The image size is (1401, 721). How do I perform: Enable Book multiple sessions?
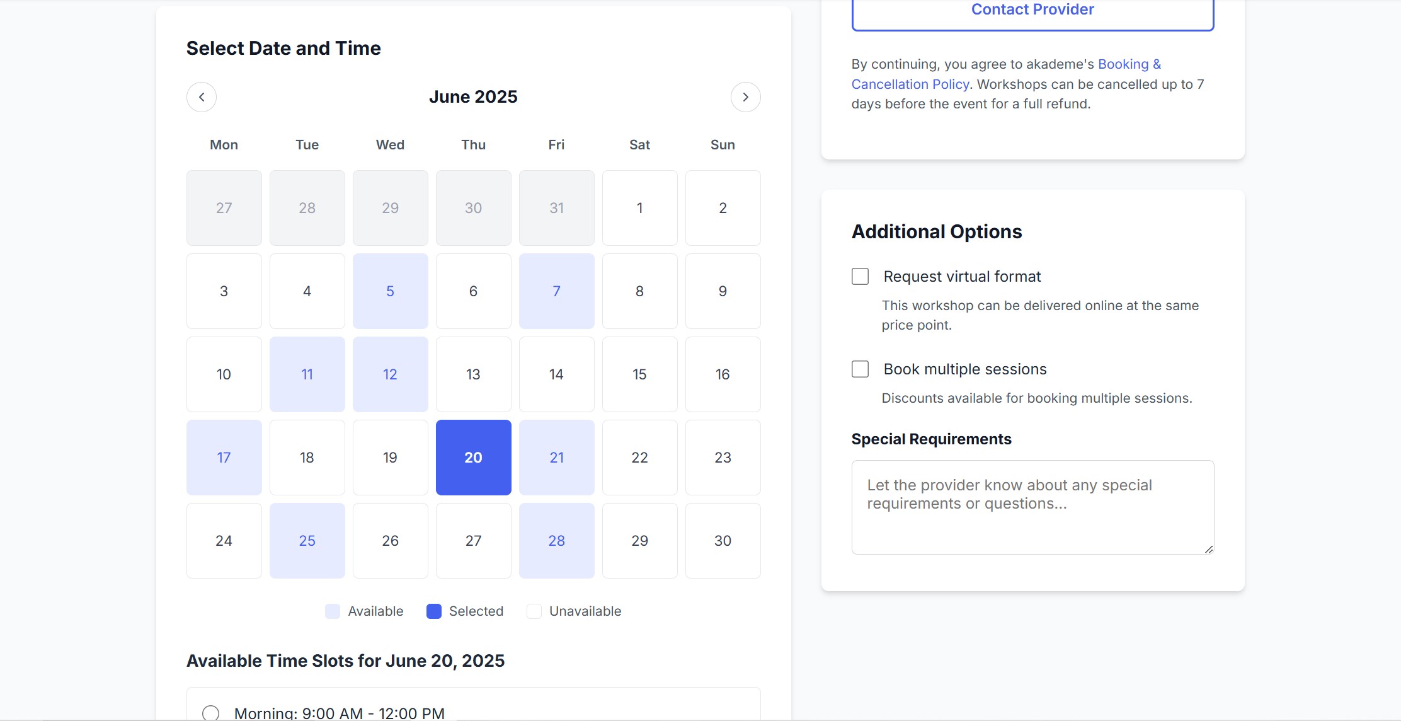click(x=860, y=369)
